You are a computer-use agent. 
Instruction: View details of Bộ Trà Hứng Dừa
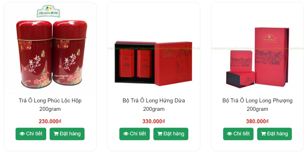(x=134, y=134)
